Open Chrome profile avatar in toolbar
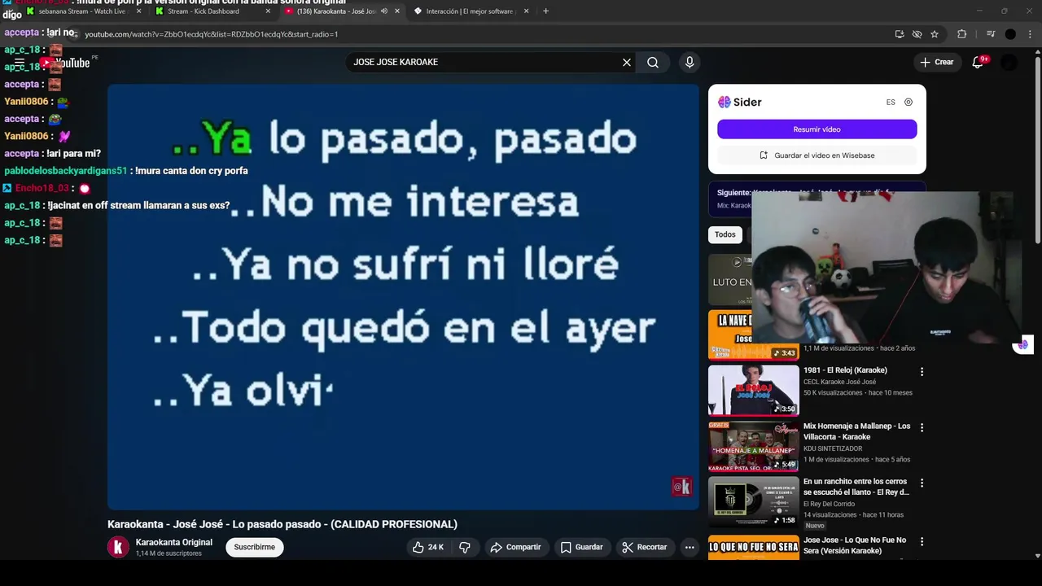The width and height of the screenshot is (1042, 586). [x=1010, y=34]
